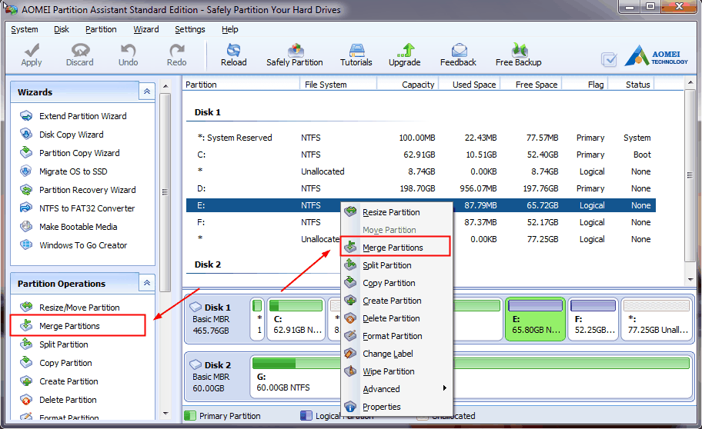The image size is (702, 429).
Task: Click the Reload toolbar icon
Action: pyautogui.click(x=234, y=55)
